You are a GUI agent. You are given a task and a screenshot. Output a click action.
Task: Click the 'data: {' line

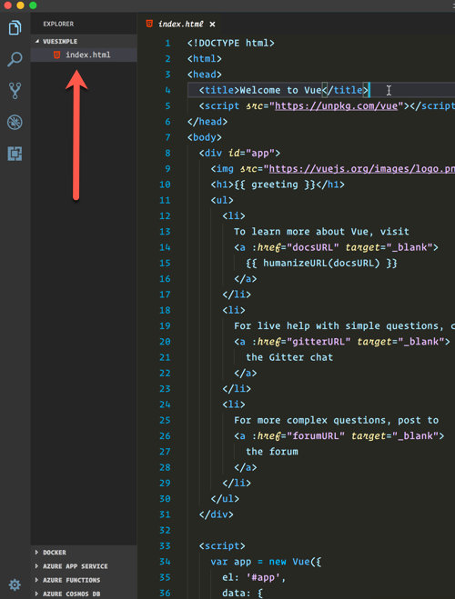242,593
